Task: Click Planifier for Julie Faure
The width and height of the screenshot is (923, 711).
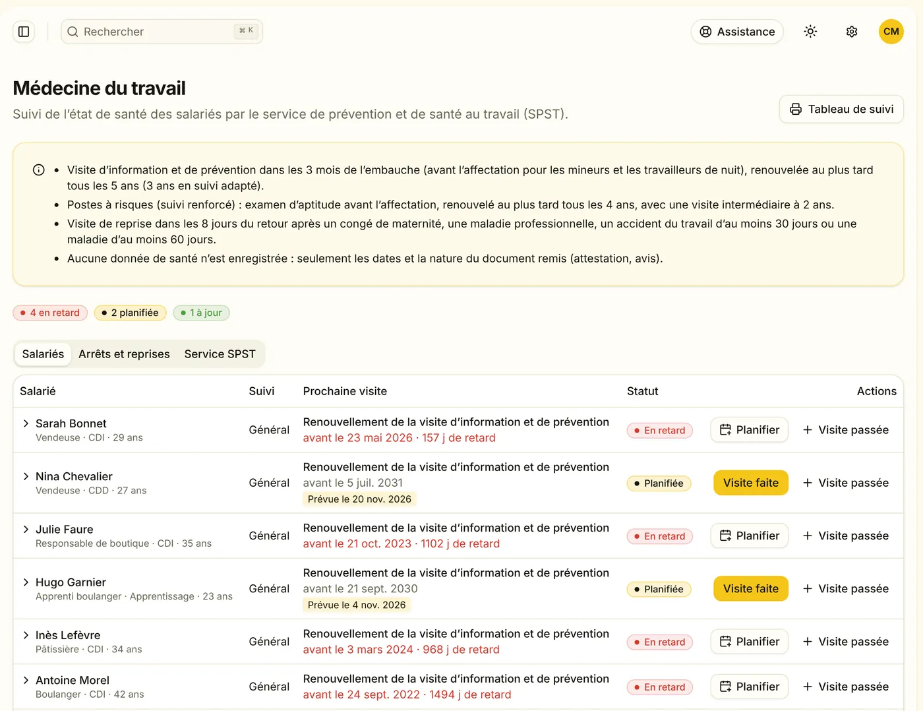Action: coord(749,536)
